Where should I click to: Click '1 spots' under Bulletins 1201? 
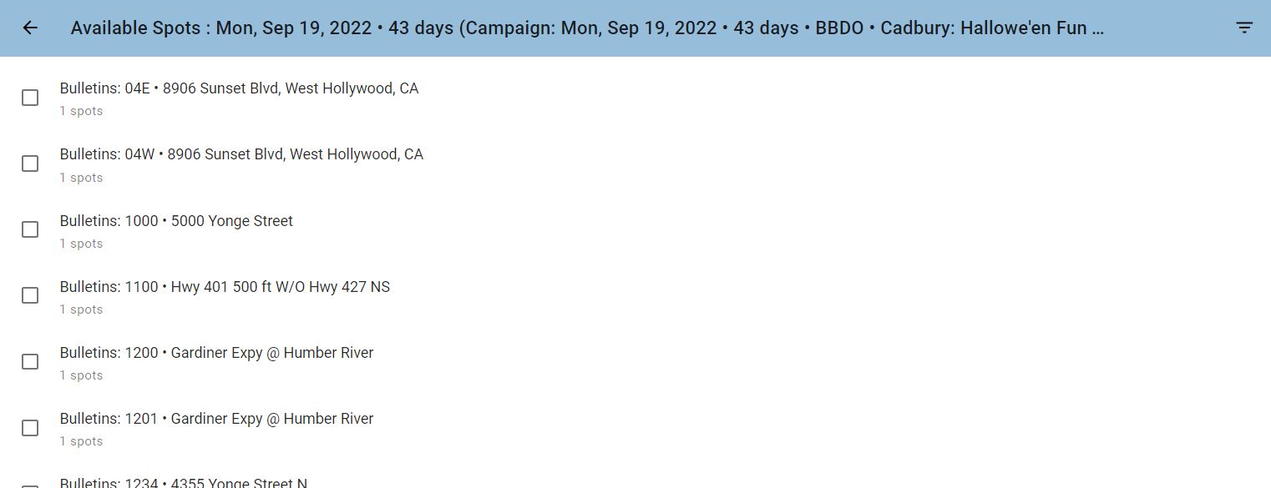pos(81,441)
